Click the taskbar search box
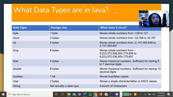Image resolution: width=173 pixels, height=97 pixels. point(30,94)
